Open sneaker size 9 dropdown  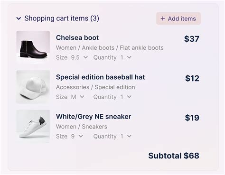point(69,136)
